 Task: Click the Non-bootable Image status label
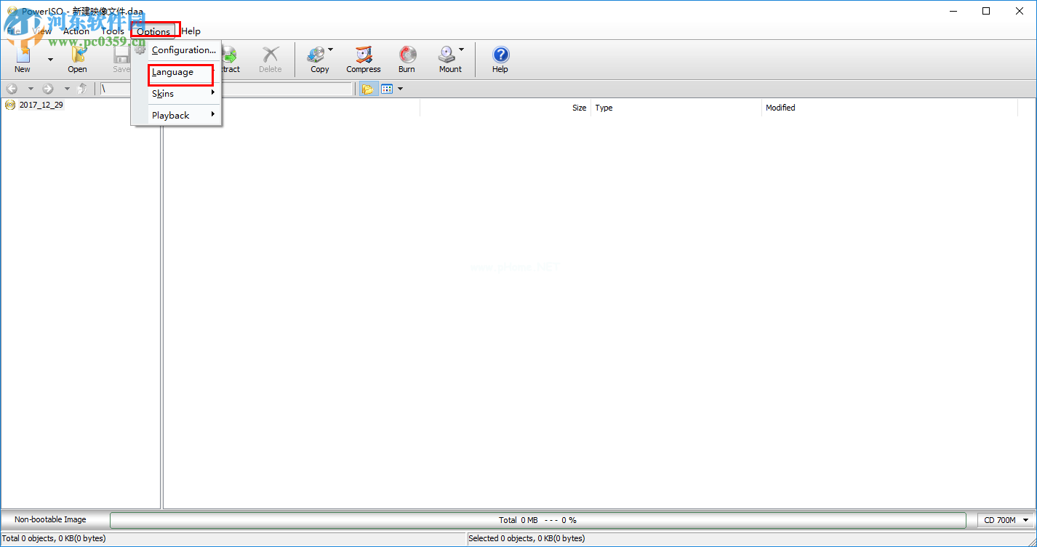point(50,519)
